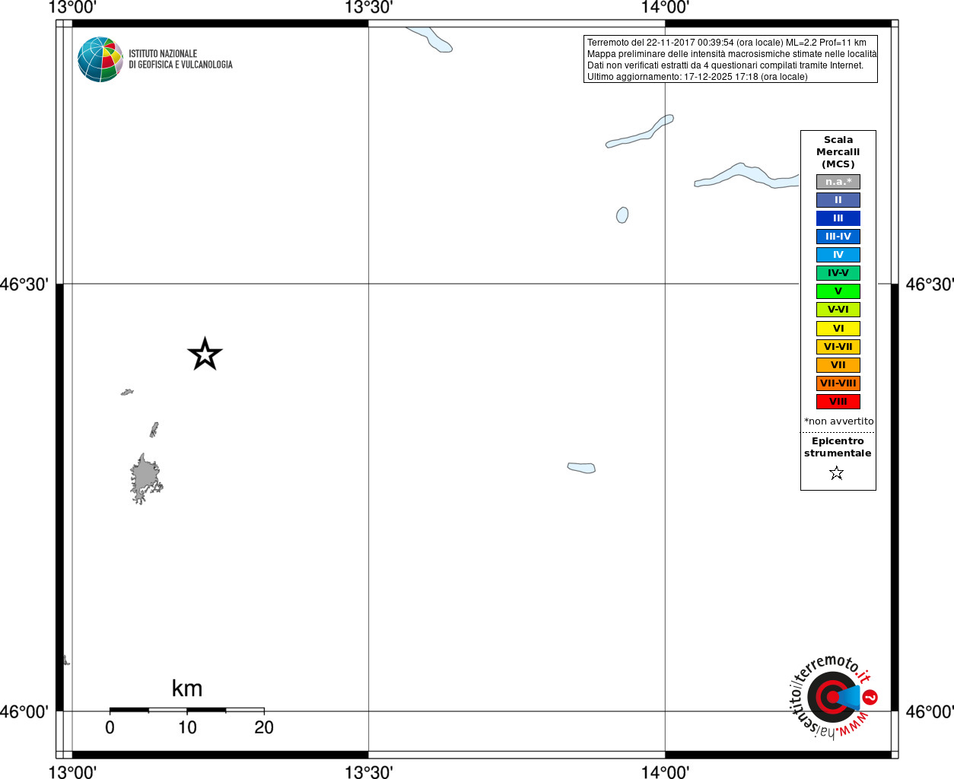
Task: Click the top 13°00' longitude label
Action: pos(72,8)
